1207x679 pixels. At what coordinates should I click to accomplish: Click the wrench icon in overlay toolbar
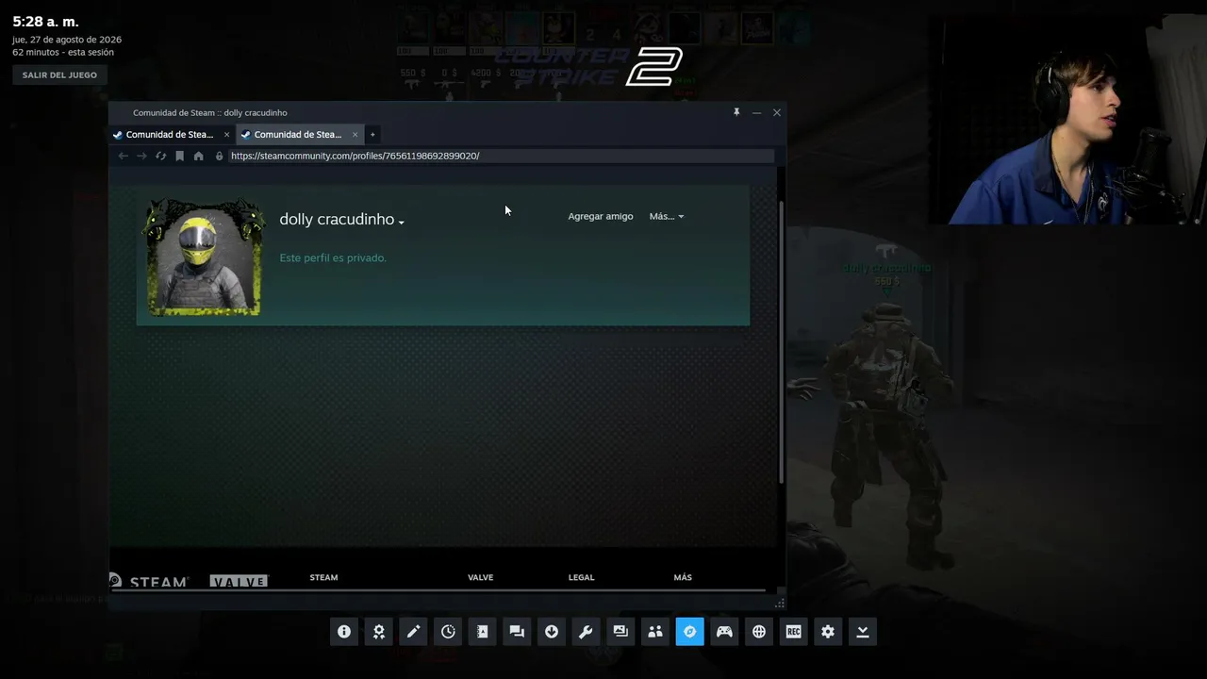click(x=586, y=632)
